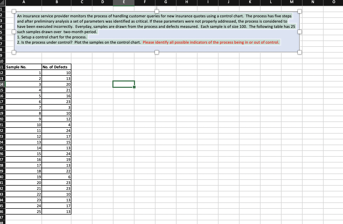Select column A by its header
The image size is (343, 224).
(x=24, y=3)
